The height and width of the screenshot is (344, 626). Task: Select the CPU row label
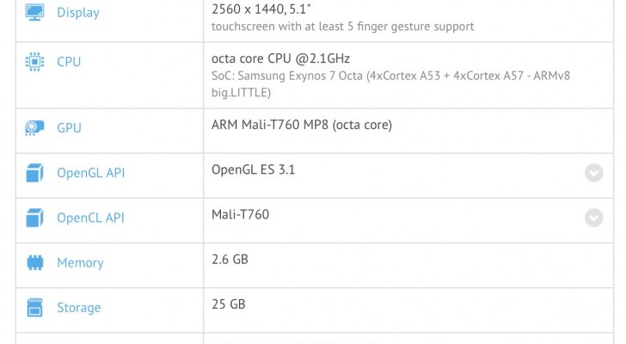click(69, 62)
